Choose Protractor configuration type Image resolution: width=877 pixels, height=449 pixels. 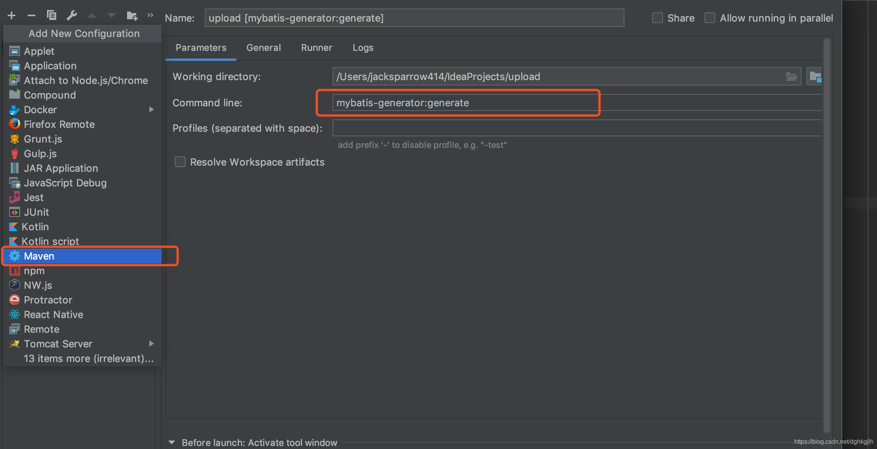(82, 300)
